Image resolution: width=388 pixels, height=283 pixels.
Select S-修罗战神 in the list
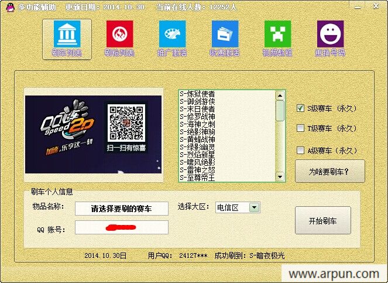pyautogui.click(x=197, y=117)
